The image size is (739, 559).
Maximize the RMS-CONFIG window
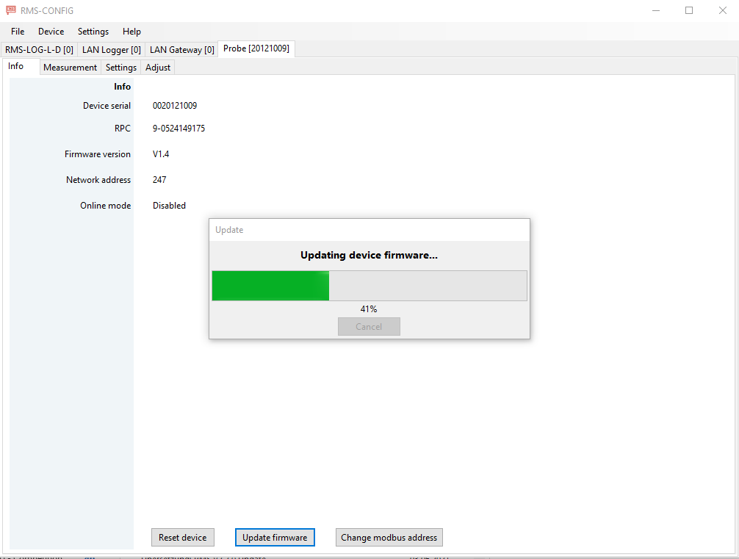(689, 10)
